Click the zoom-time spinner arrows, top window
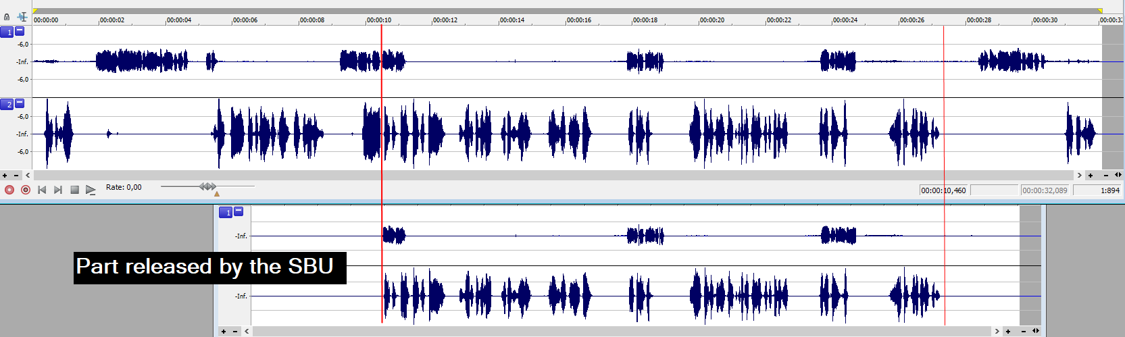Screen dimensions: 1125x337 point(1118,175)
